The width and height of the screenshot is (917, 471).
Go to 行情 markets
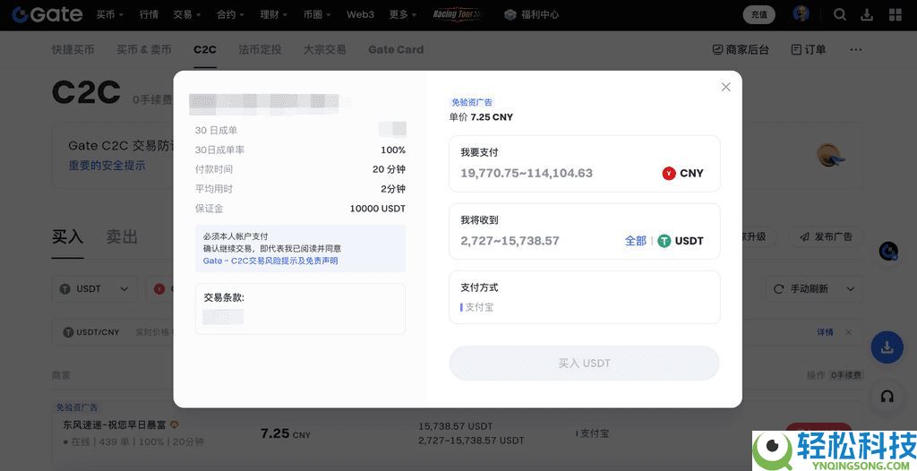149,14
